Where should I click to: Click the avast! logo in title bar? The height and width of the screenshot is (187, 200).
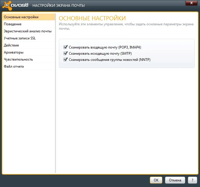(x=15, y=5)
